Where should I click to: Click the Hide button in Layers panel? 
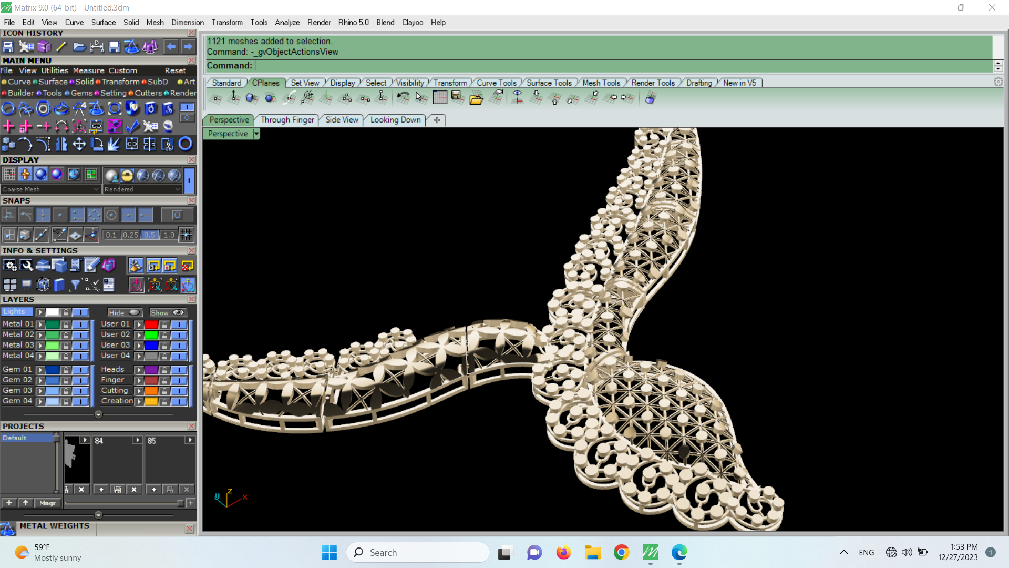point(125,312)
